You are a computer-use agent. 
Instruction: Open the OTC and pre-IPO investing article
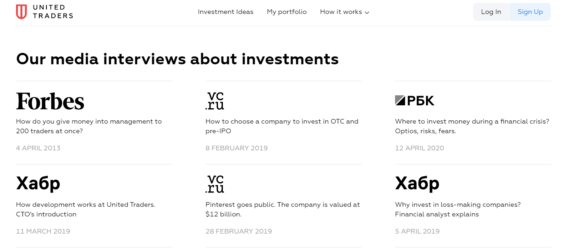(281, 126)
